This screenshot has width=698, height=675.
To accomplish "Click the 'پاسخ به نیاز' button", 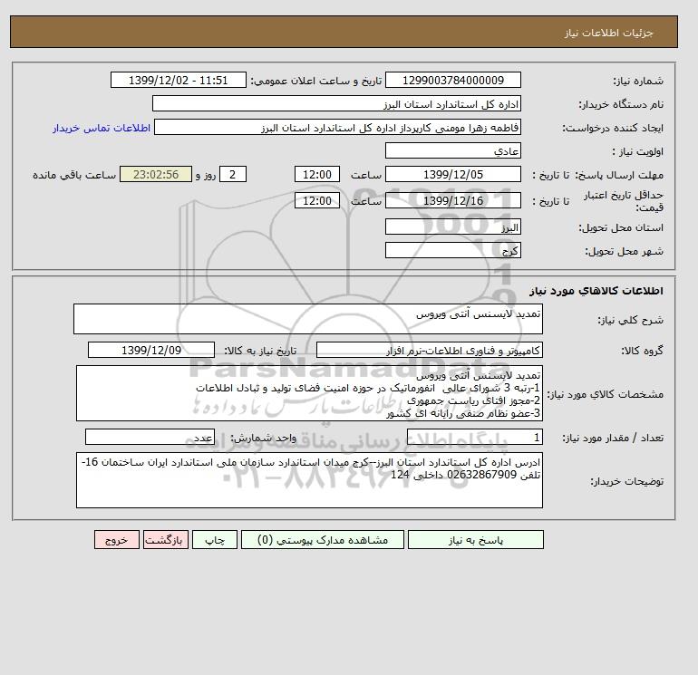I will [475, 539].
